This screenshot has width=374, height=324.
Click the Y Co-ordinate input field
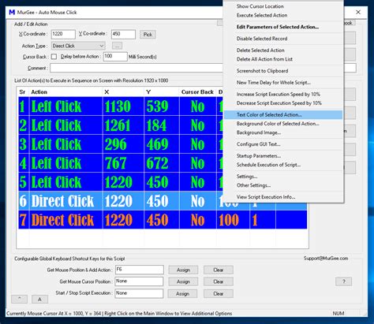[x=123, y=34]
